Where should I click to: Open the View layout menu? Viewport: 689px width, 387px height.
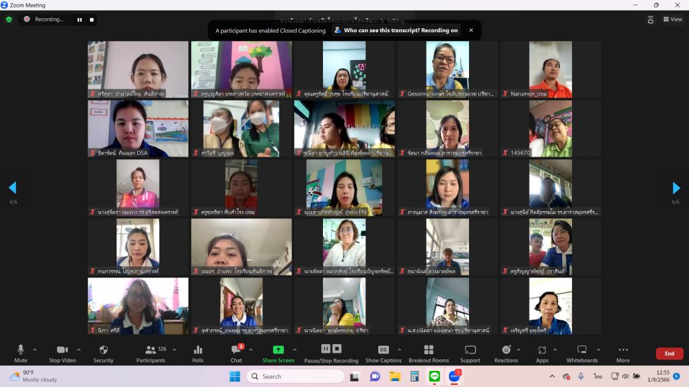click(x=672, y=19)
